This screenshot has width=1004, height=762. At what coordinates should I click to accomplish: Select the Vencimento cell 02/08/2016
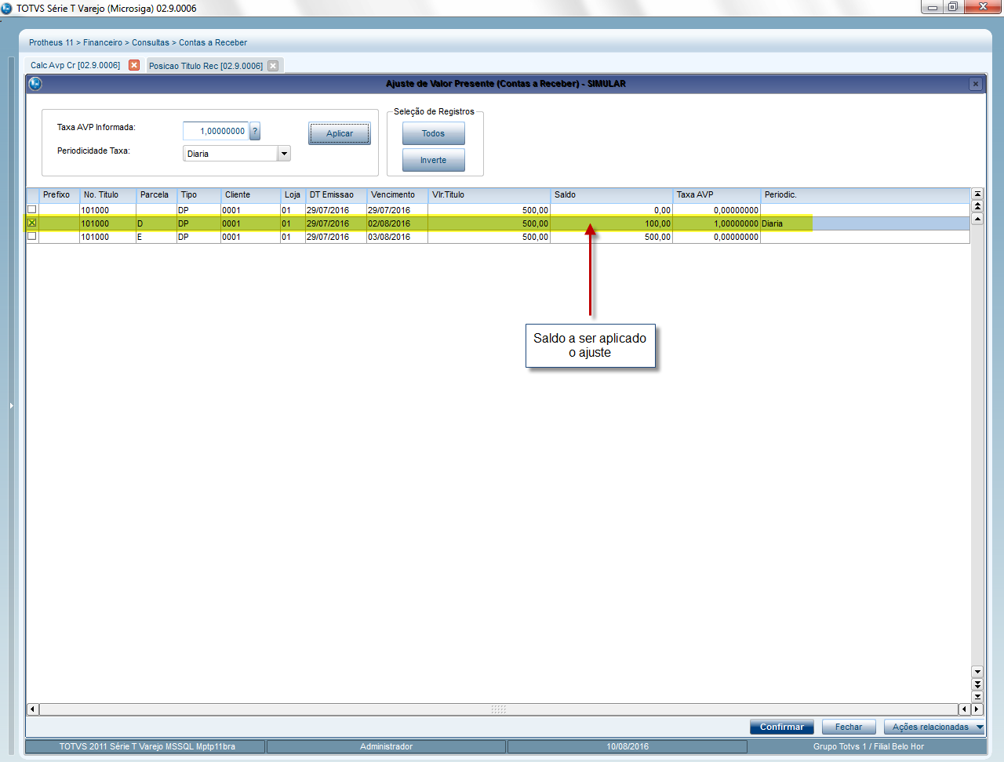(397, 223)
